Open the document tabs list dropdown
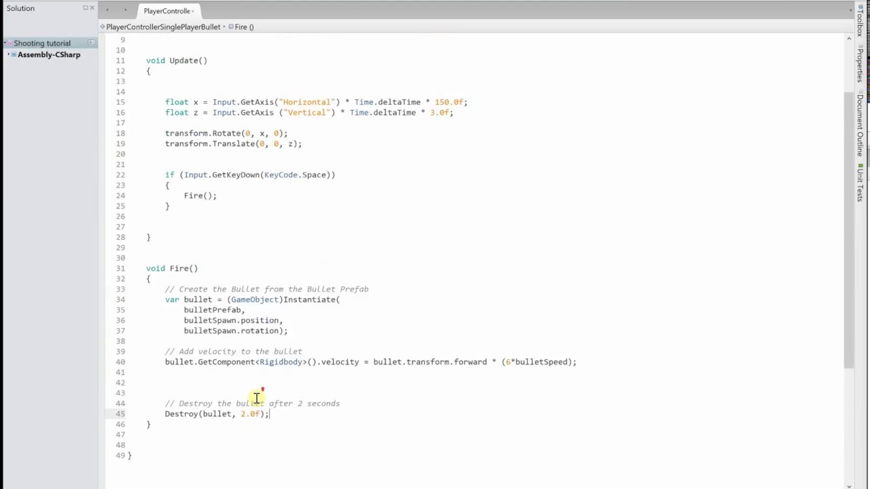This screenshot has height=489, width=870. 851,9
